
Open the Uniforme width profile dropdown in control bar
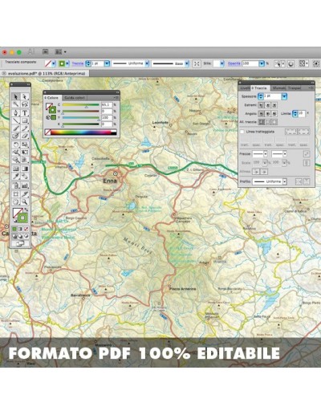click(x=147, y=63)
